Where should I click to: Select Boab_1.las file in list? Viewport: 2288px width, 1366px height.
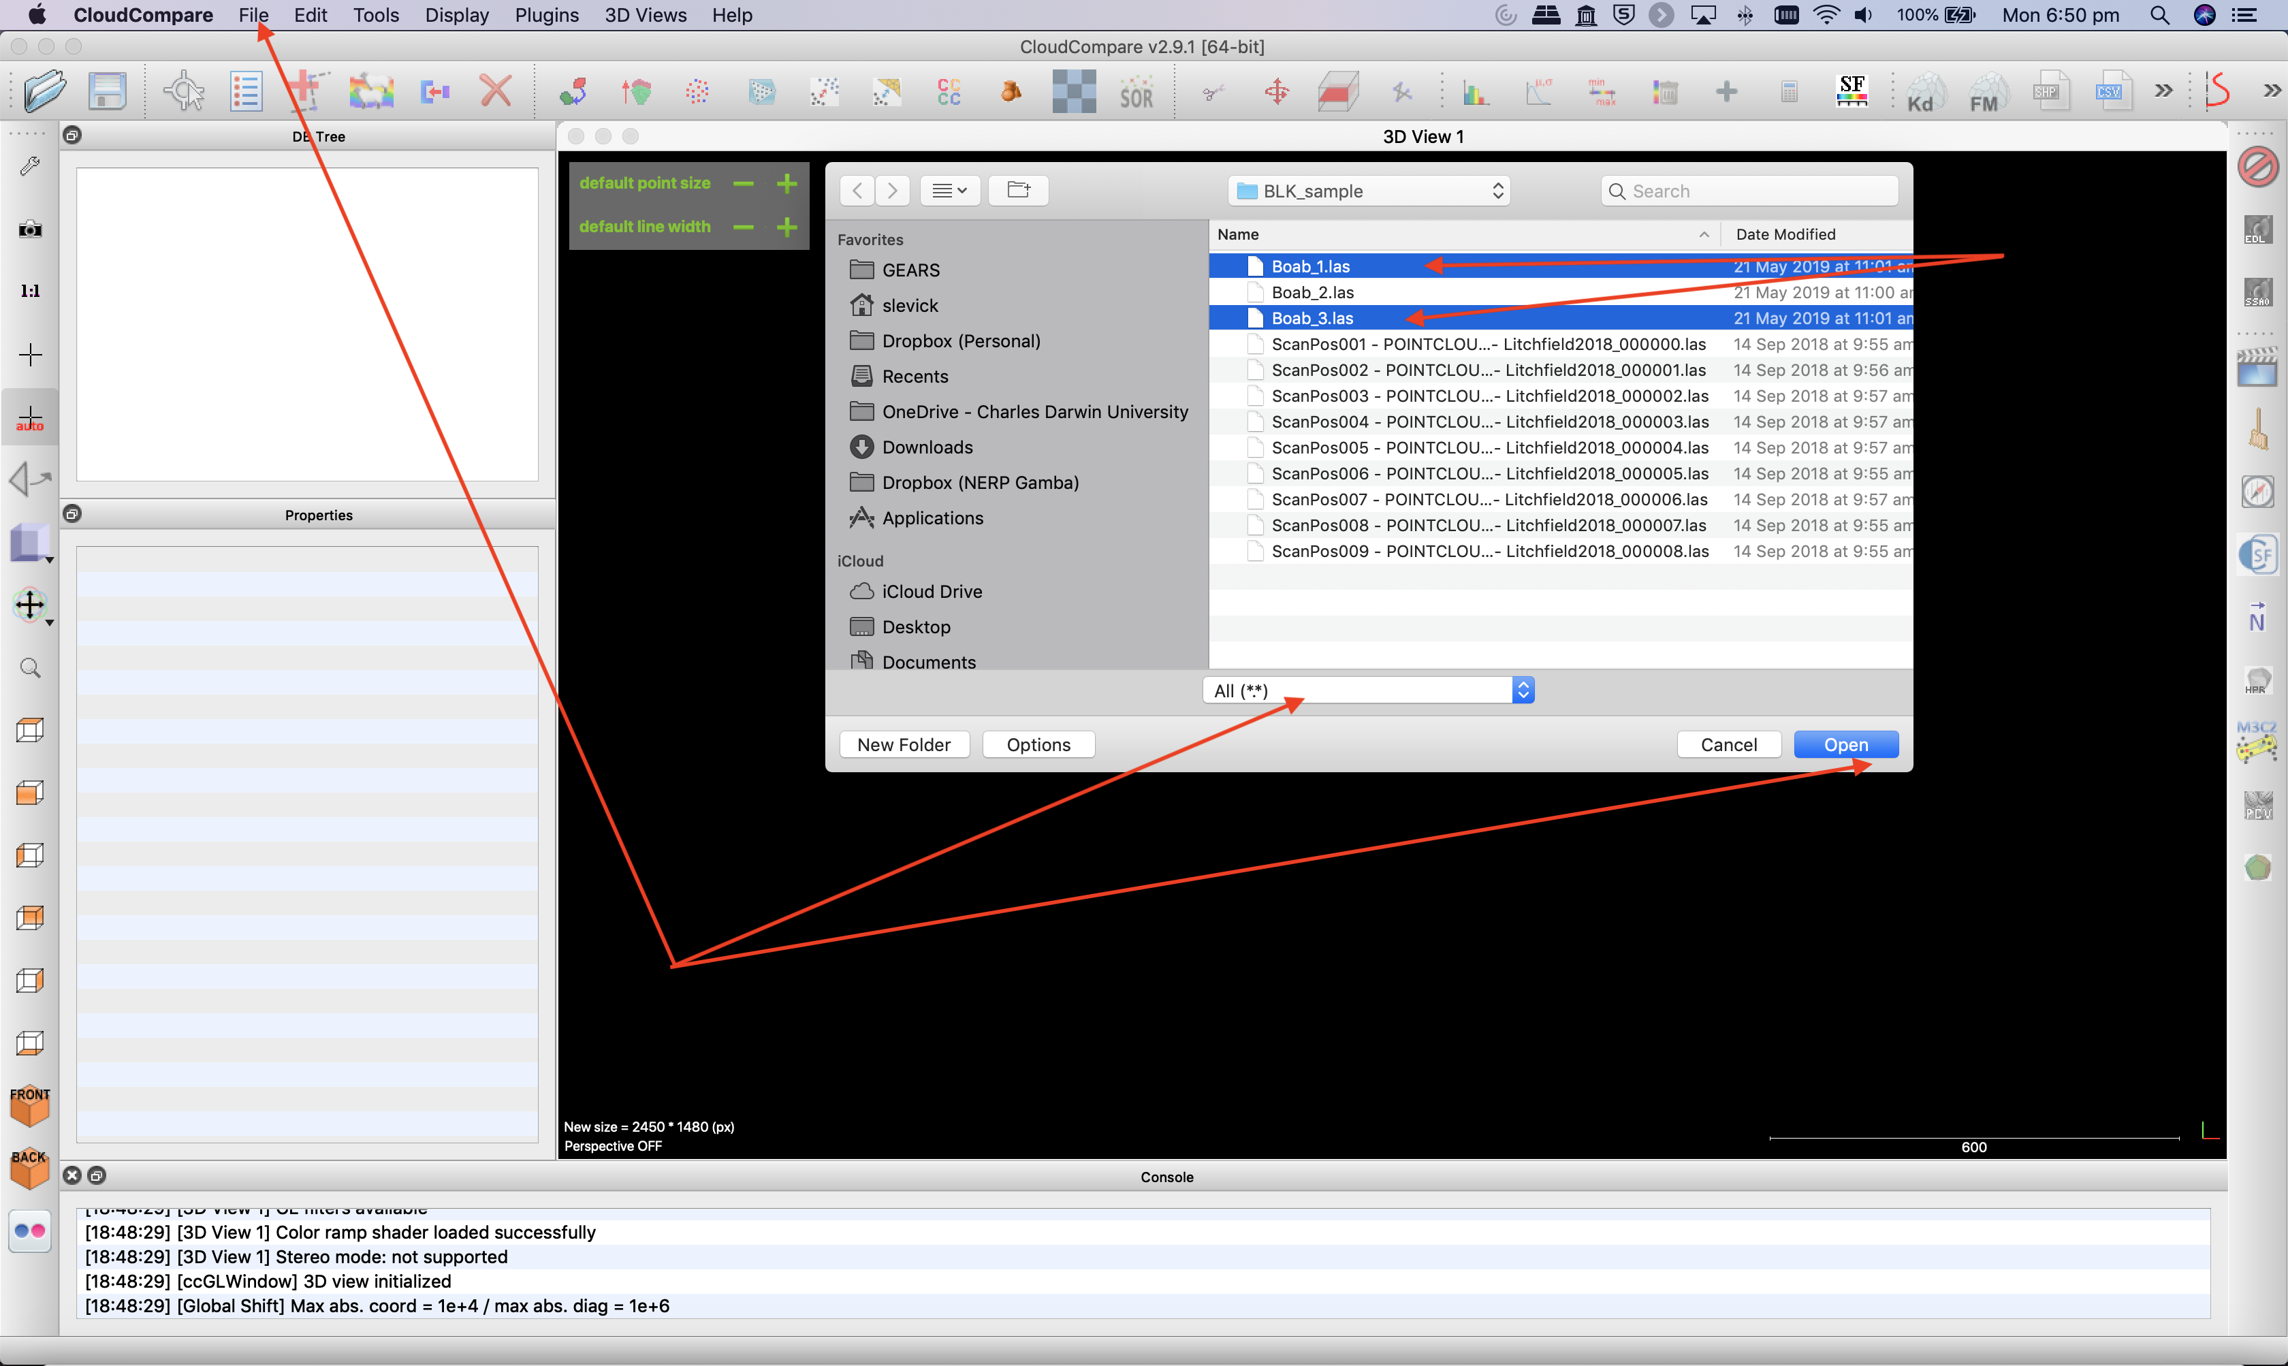(x=1312, y=265)
